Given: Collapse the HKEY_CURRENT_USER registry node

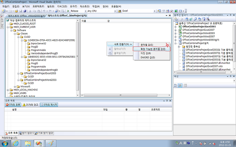Looking at the screenshot, I should point(8,27).
